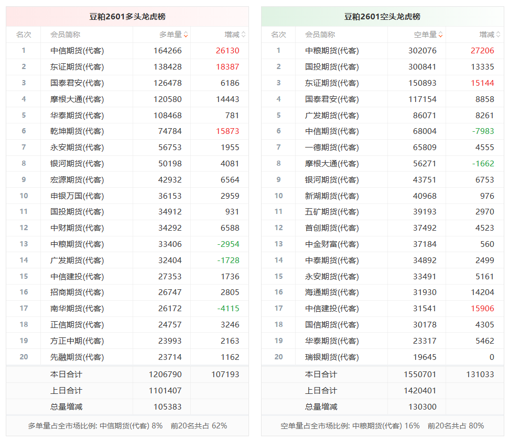
Task: Click green change value -2954
Action: [228, 244]
